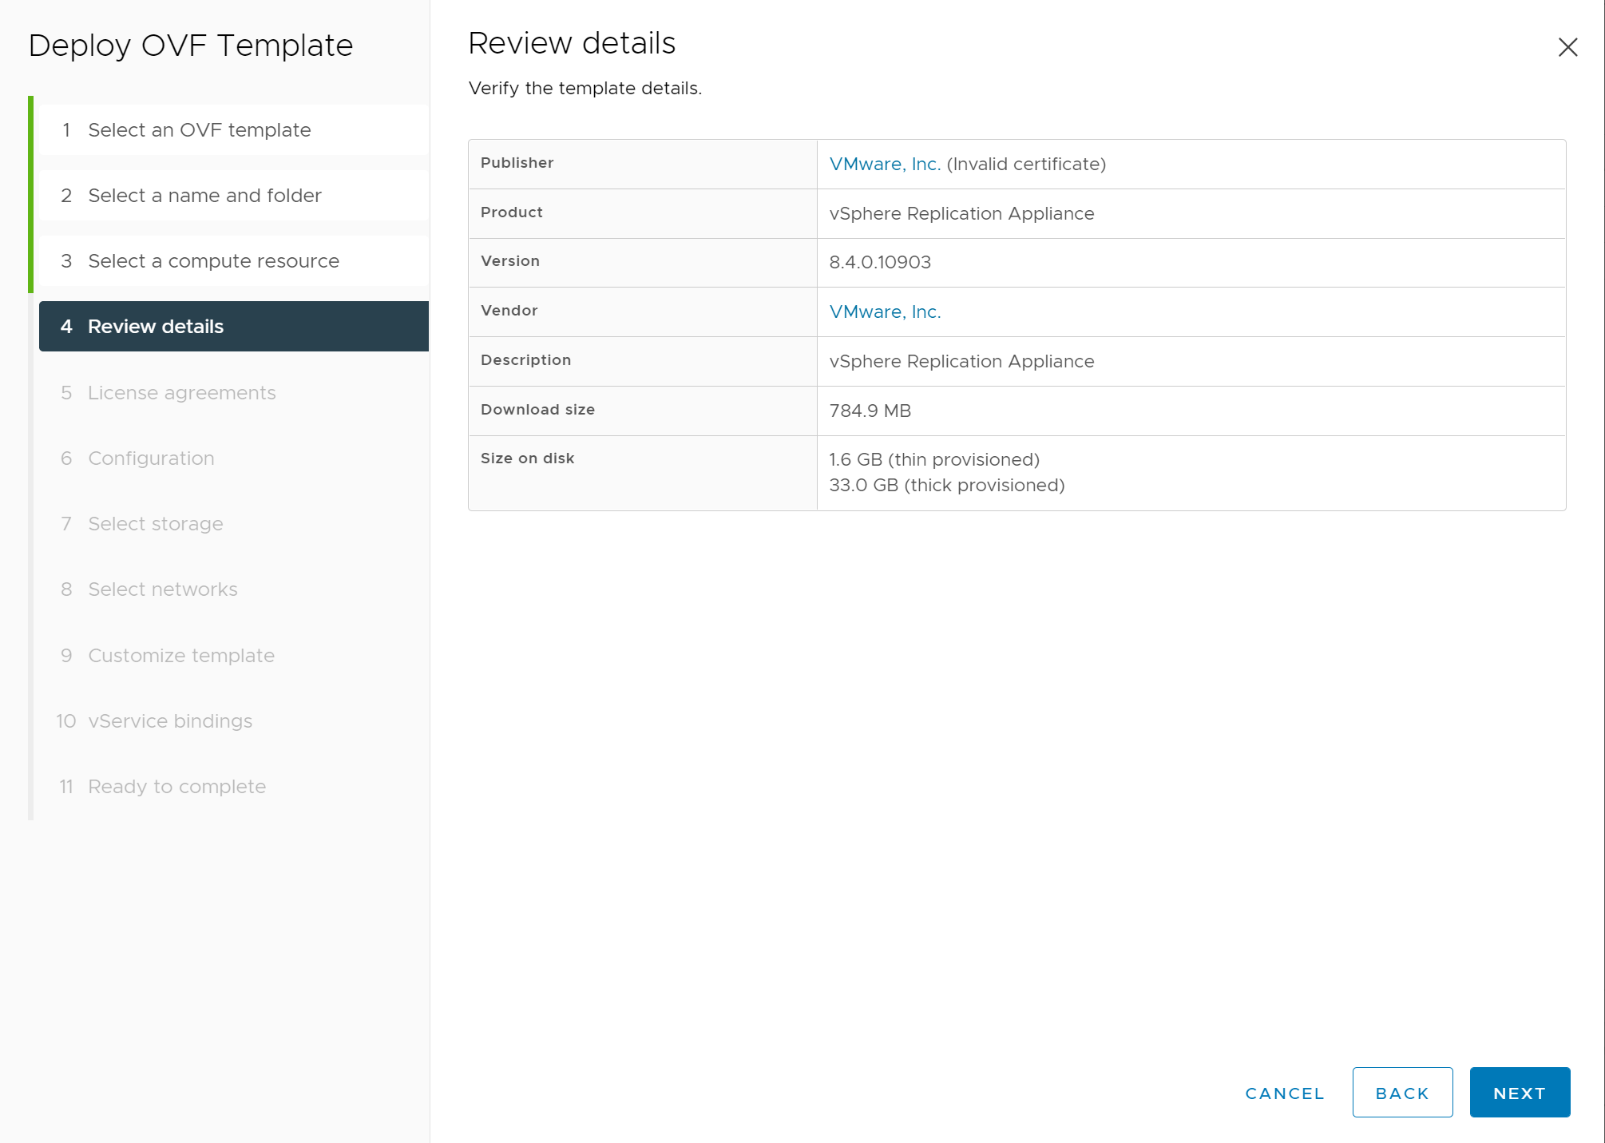Close the Deploy OVF Template dialog
The height and width of the screenshot is (1143, 1605).
pos(1567,47)
